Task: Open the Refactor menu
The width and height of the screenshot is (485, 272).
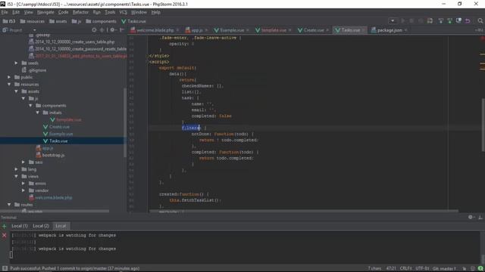Action: [x=80, y=12]
